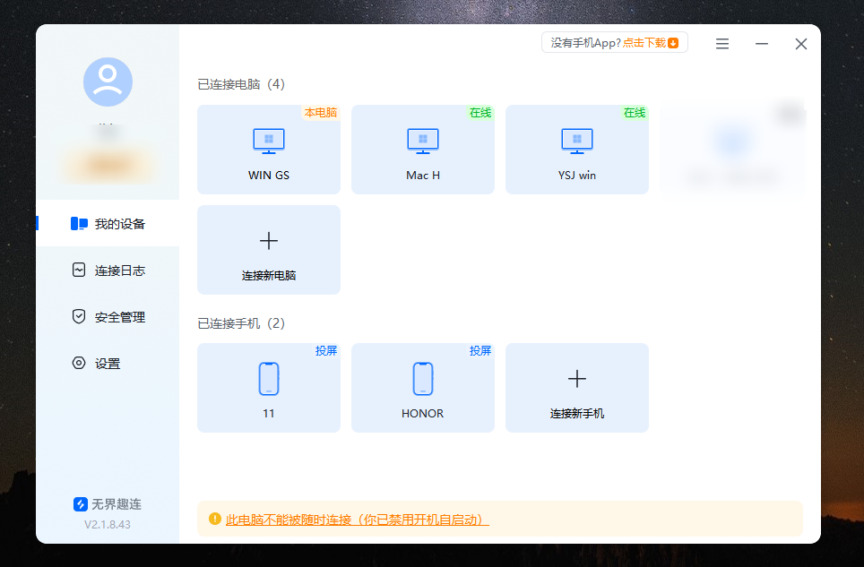Click 连接新手机 to add a phone
This screenshot has width=864, height=567.
(576, 387)
